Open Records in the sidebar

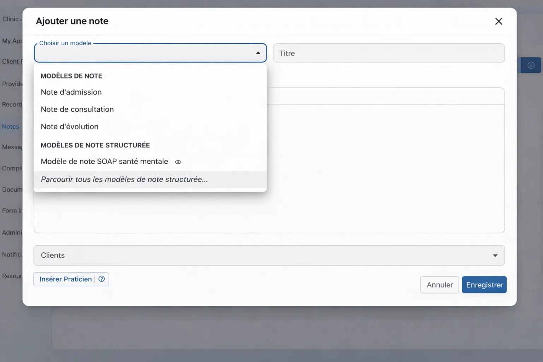[12, 105]
